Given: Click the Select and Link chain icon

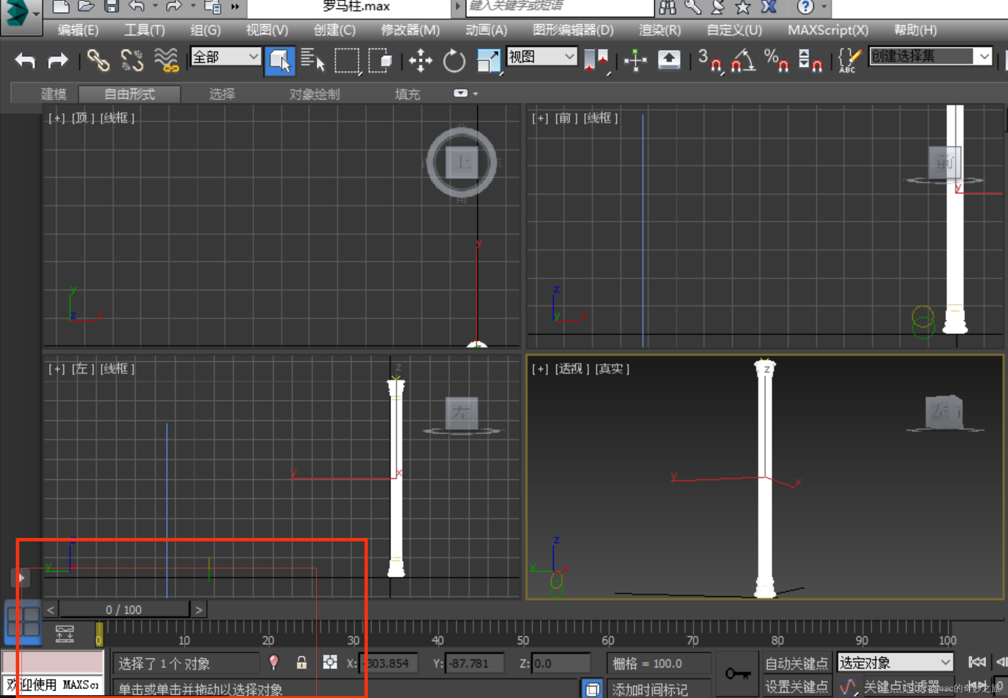Looking at the screenshot, I should click(98, 60).
